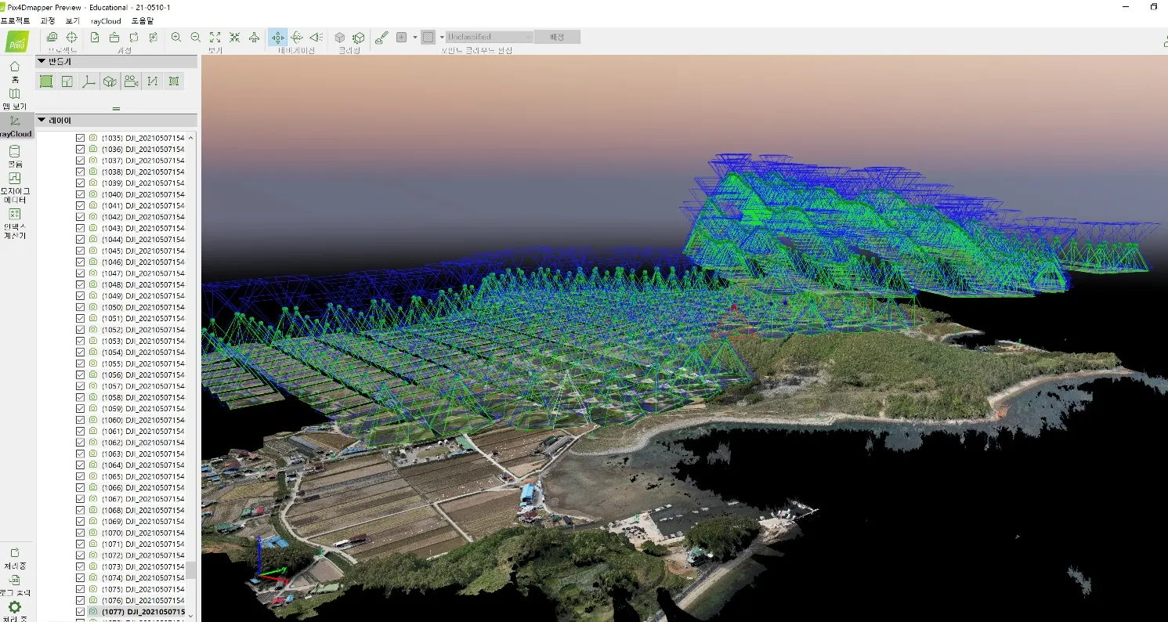Open the Index Calculator sidebar view
Image resolution: width=1168 pixels, height=622 pixels.
[15, 223]
